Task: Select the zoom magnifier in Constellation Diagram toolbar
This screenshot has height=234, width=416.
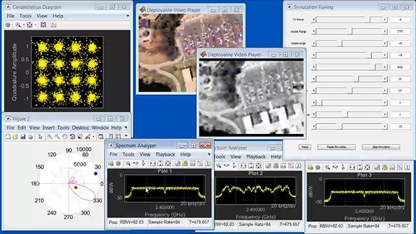Action: 18,25
